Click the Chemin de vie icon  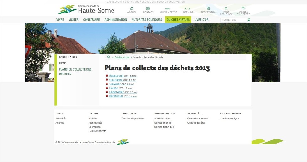tap(168, 8)
